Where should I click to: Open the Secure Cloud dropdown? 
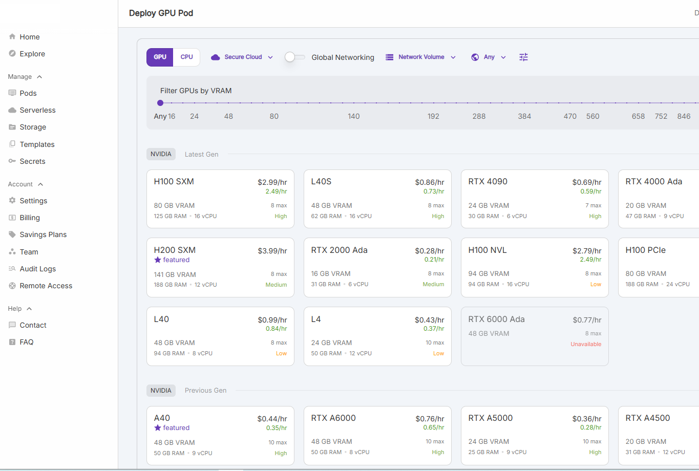[x=242, y=57]
